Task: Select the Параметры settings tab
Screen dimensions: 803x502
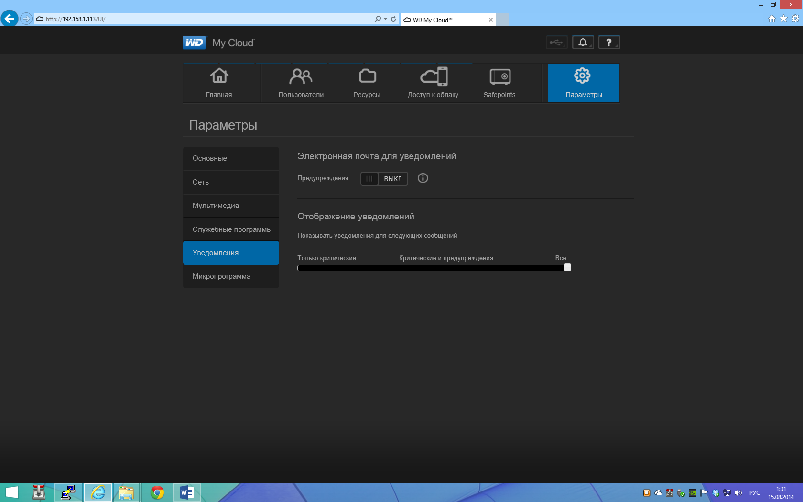Action: click(584, 83)
